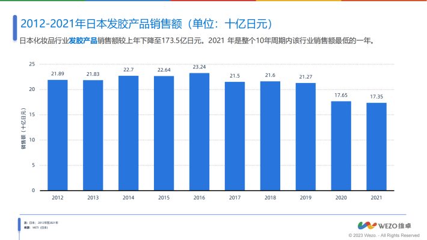Click the 21.5 data label above 2017
This screenshot has width=427, height=240.
point(235,76)
